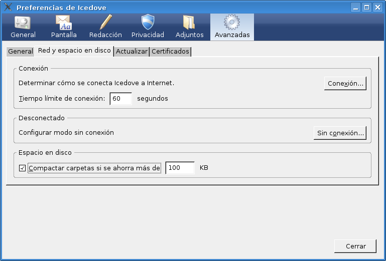
Task: Click the Cerrar button
Action: tap(355, 246)
